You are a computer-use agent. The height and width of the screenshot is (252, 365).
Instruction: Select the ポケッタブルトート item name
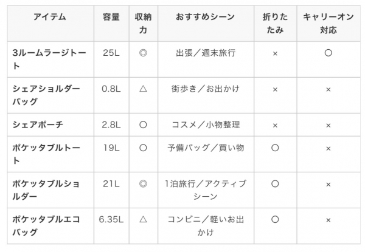46,154
